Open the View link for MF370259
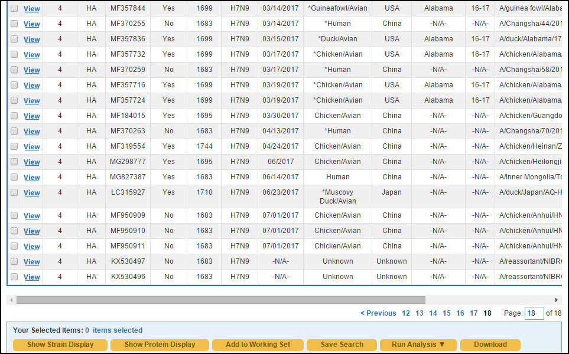This screenshot has width=569, height=354. pyautogui.click(x=31, y=70)
